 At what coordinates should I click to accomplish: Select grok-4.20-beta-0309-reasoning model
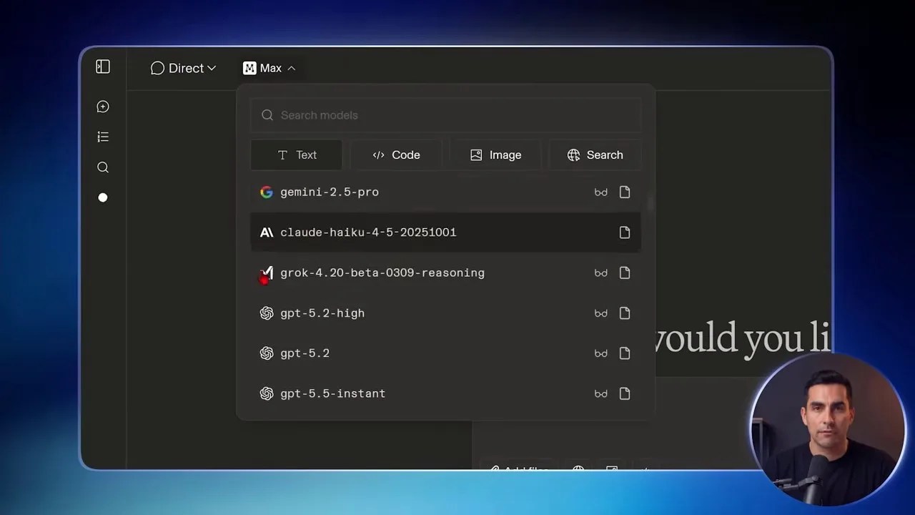point(445,273)
